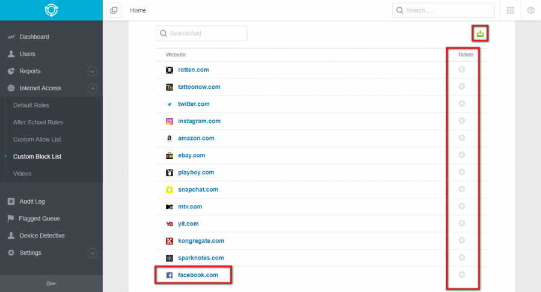541x292 pixels.
Task: Click the facebook favicon
Action: [170, 275]
